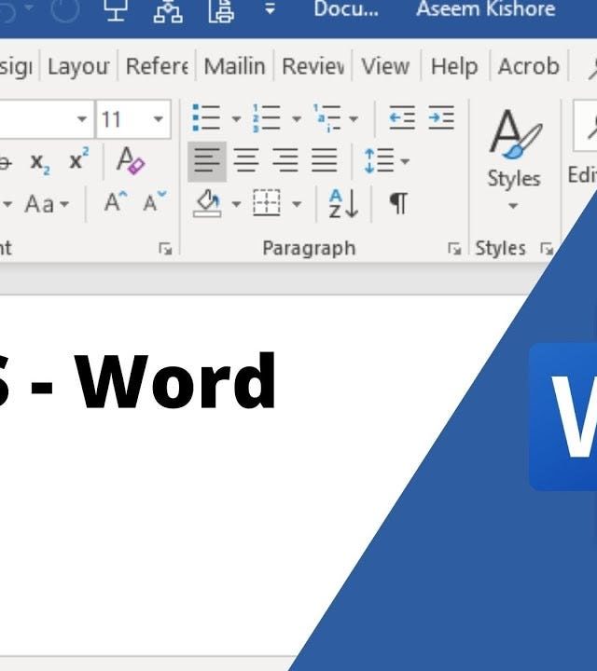This screenshot has width=597, height=671.
Task: Switch to the Review tab
Action: pyautogui.click(x=313, y=66)
